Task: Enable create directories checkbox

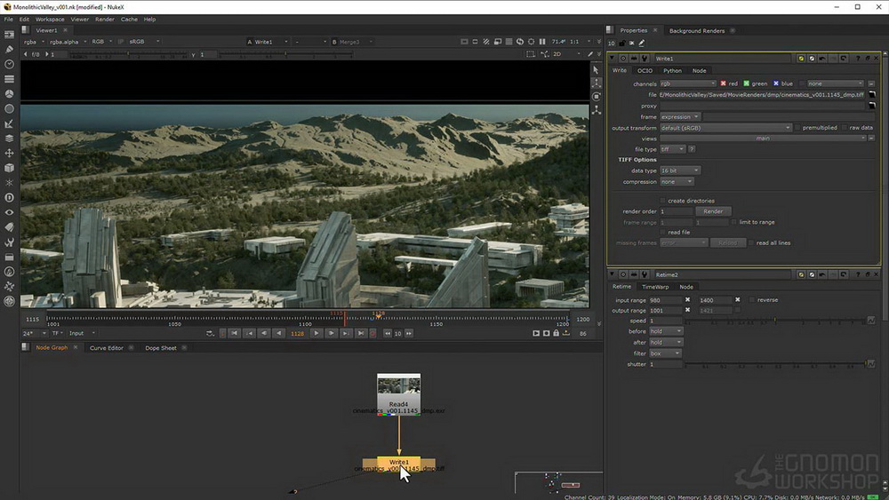Action: click(662, 201)
